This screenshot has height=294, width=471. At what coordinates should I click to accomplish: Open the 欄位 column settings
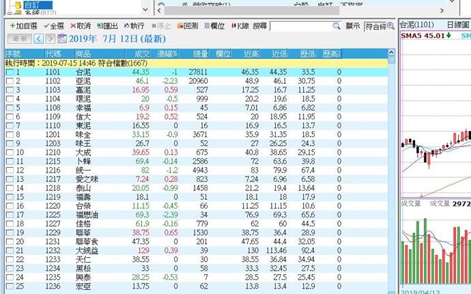tap(214, 25)
